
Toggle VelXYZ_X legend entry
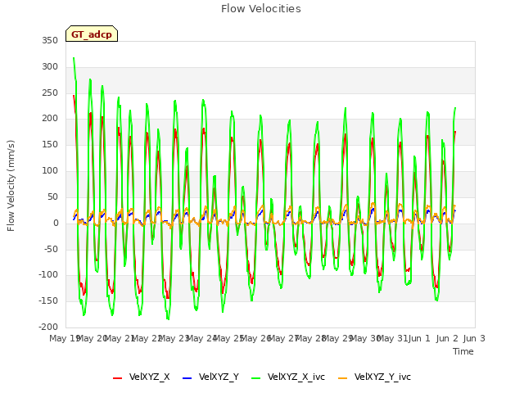(x=141, y=377)
